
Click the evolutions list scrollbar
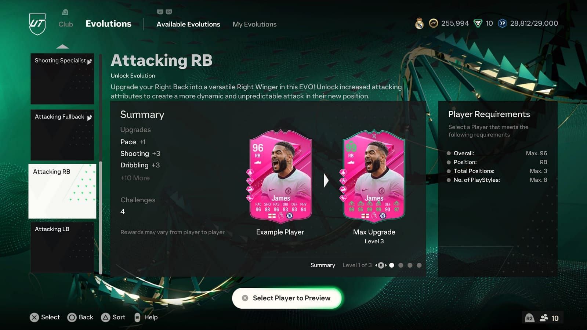coord(101,218)
